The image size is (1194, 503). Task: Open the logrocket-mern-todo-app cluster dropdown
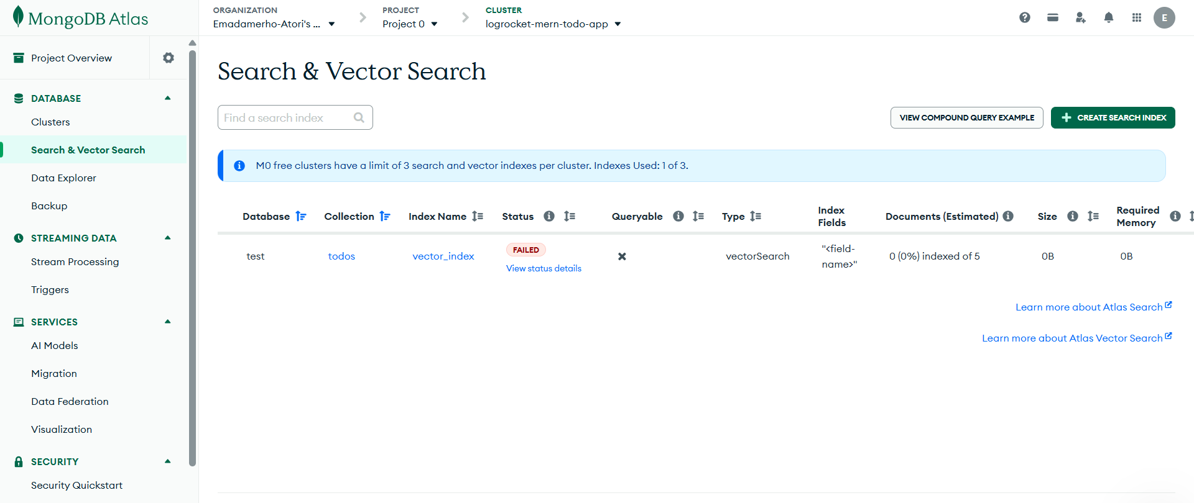[553, 24]
